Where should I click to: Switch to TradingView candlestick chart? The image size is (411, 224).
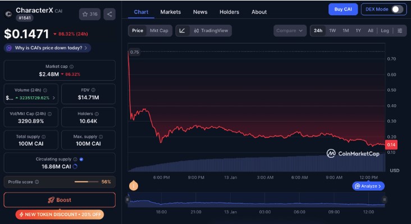211,31
